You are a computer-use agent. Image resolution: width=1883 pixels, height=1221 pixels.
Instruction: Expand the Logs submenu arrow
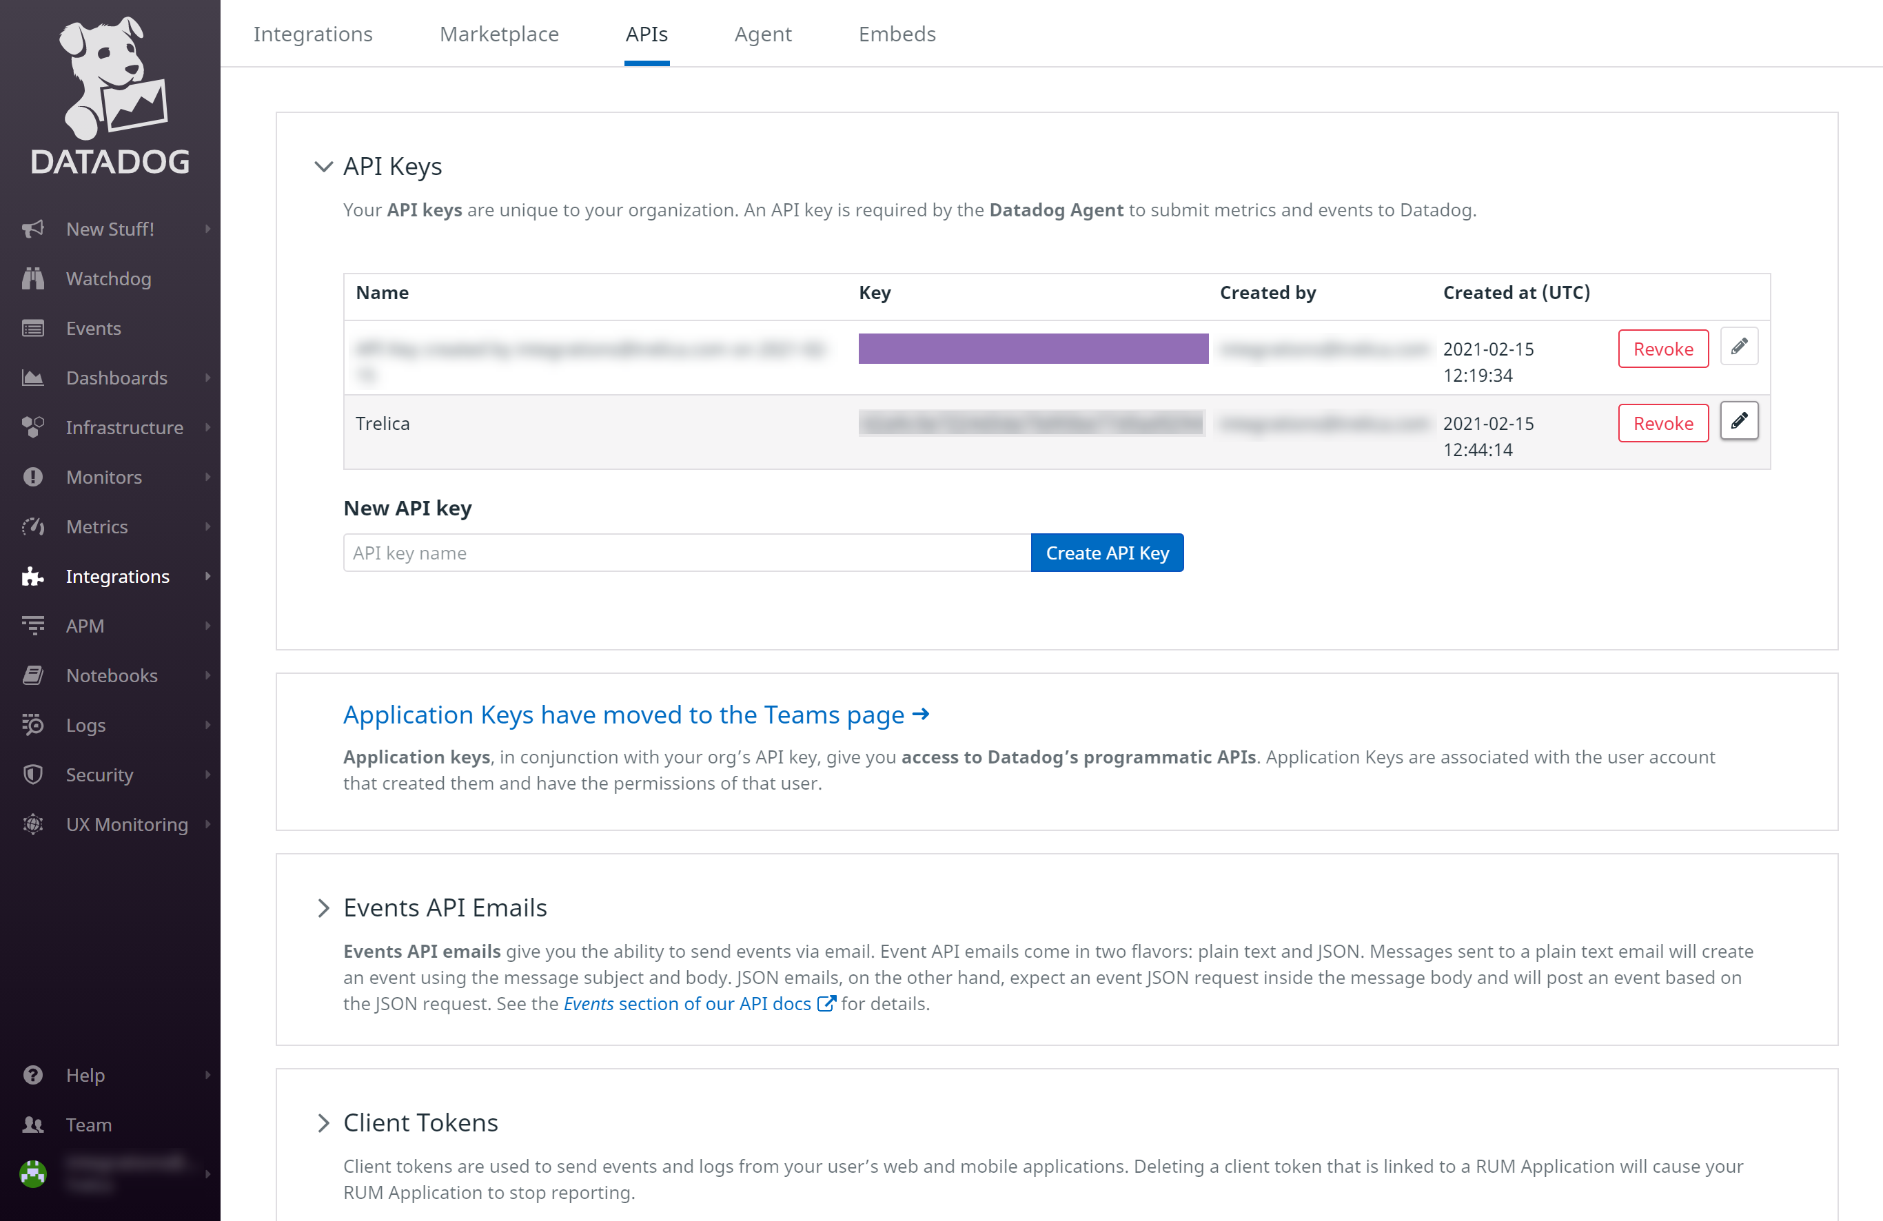207,725
